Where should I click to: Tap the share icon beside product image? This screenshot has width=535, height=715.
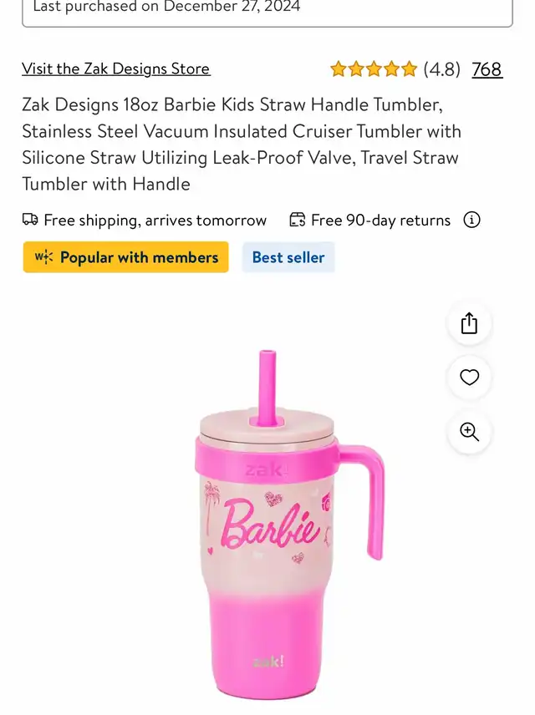click(x=469, y=323)
